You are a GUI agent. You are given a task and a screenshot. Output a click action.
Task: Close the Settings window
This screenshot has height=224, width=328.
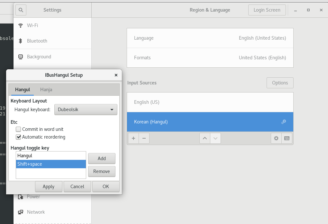click(321, 10)
